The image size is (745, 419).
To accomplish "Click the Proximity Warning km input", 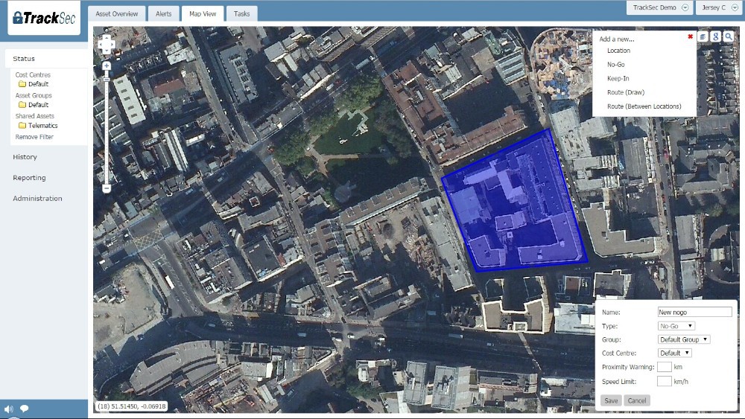I will 665,367.
